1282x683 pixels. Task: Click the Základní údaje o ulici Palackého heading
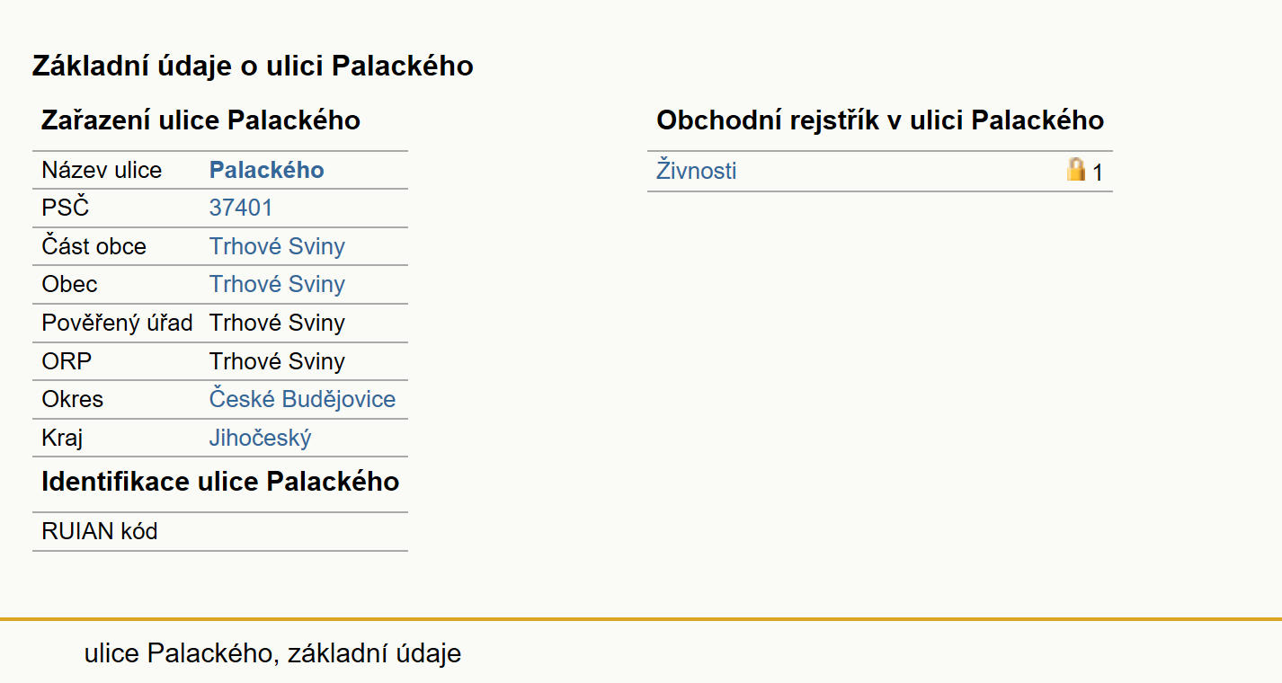[x=253, y=66]
